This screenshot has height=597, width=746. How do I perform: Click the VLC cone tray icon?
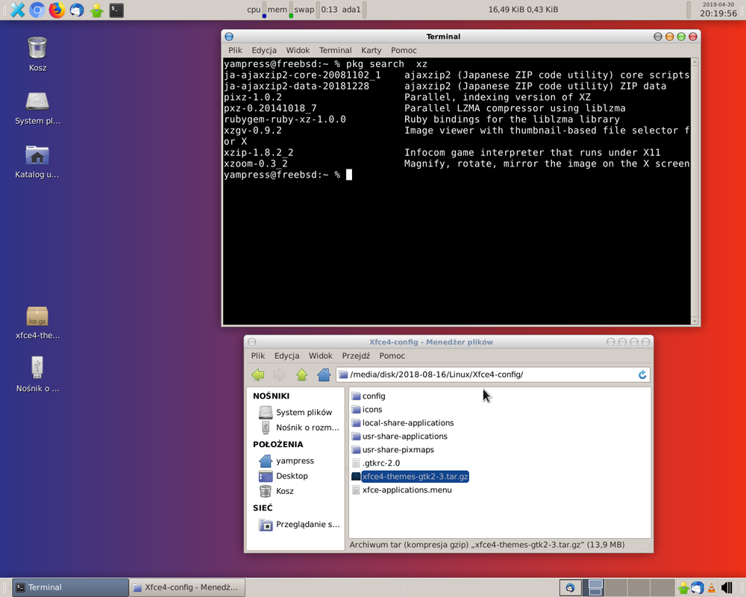(x=711, y=587)
